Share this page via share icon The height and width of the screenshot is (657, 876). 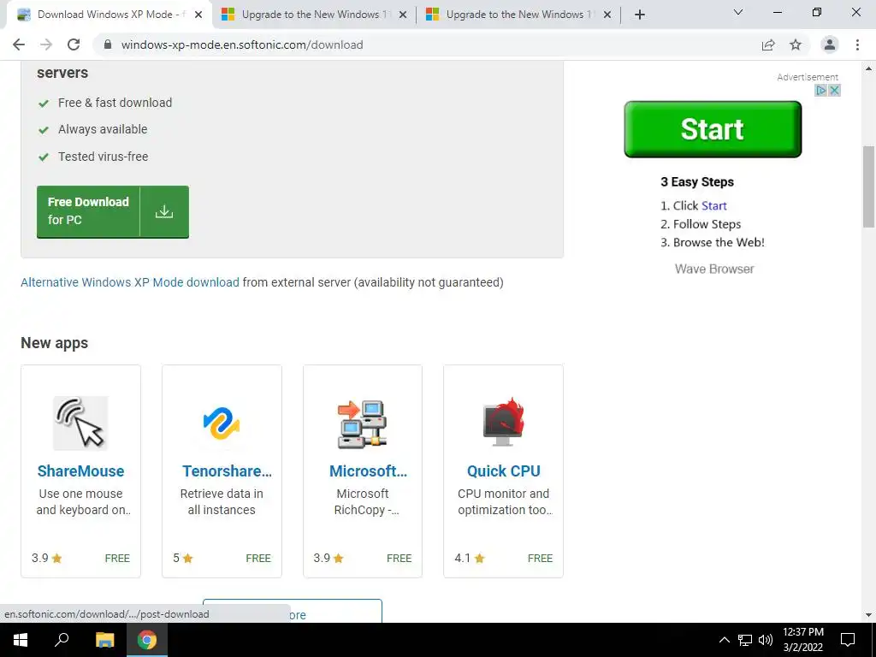[768, 44]
